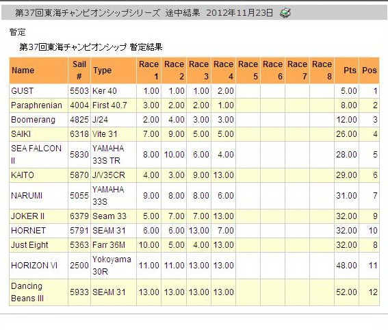388x330 pixels.
Task: Click the Pos column header
Action: pyautogui.click(x=370, y=71)
